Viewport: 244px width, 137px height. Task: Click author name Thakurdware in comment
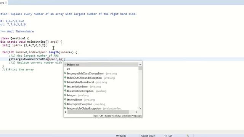pos(24,31)
